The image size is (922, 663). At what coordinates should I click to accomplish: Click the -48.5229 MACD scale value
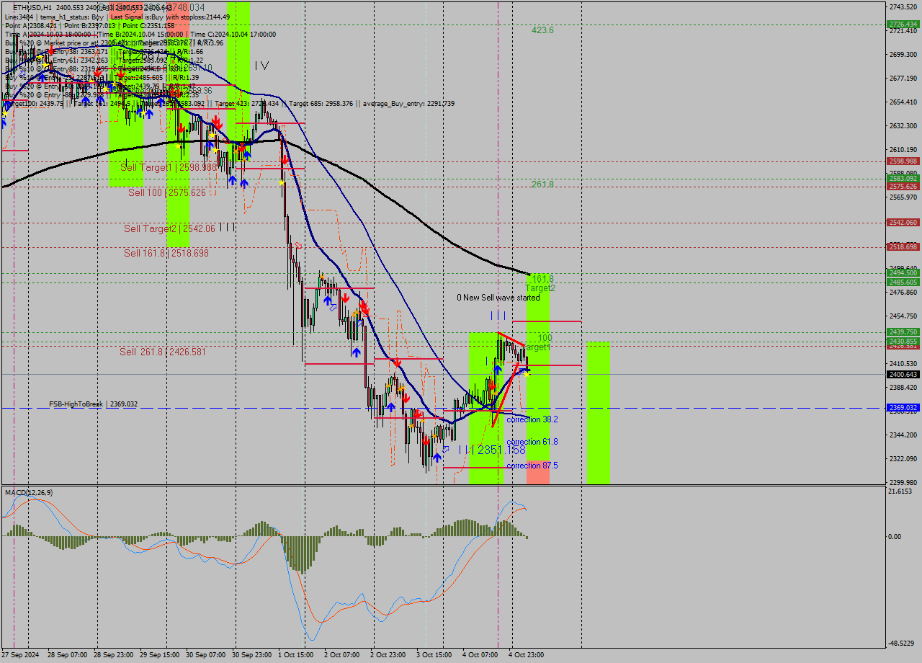pyautogui.click(x=903, y=643)
